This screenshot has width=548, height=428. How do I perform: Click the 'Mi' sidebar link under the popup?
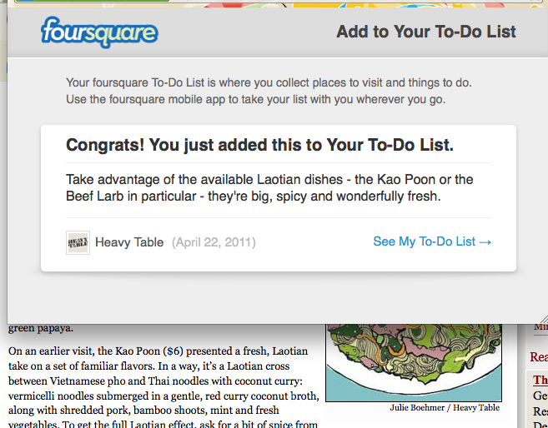(540, 327)
